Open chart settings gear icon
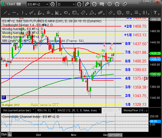162x138 pixels. 53,4
